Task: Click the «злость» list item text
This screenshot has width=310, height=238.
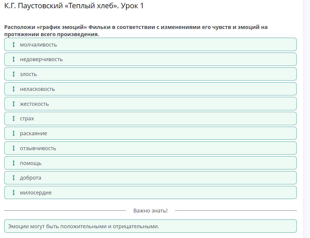Action: [28, 74]
